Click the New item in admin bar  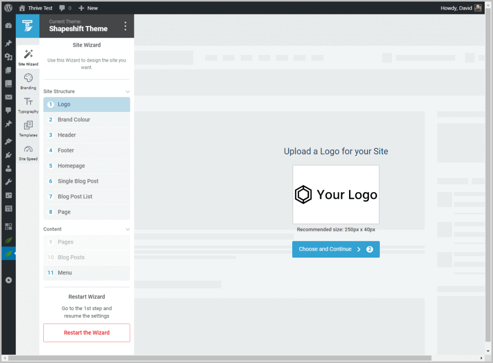point(88,8)
